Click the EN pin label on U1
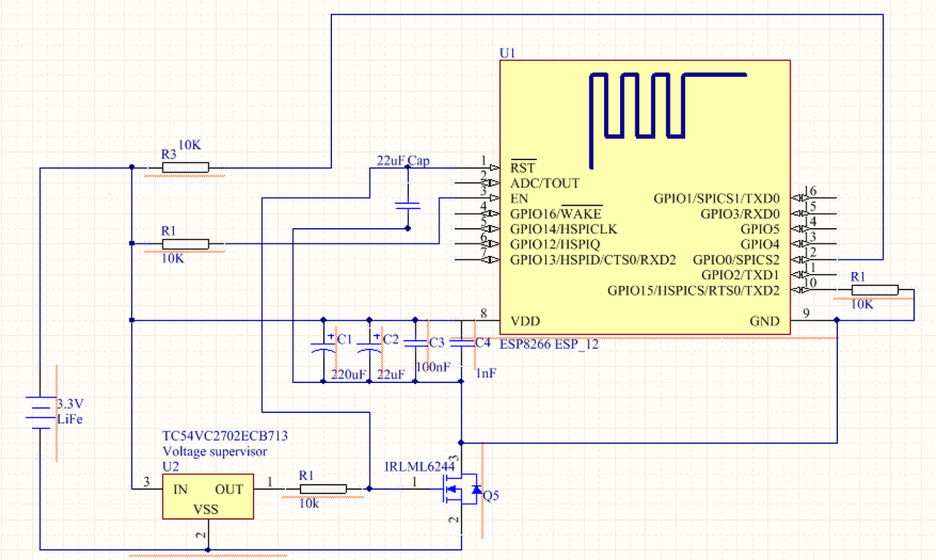Screen dimensions: 936x560 519,198
